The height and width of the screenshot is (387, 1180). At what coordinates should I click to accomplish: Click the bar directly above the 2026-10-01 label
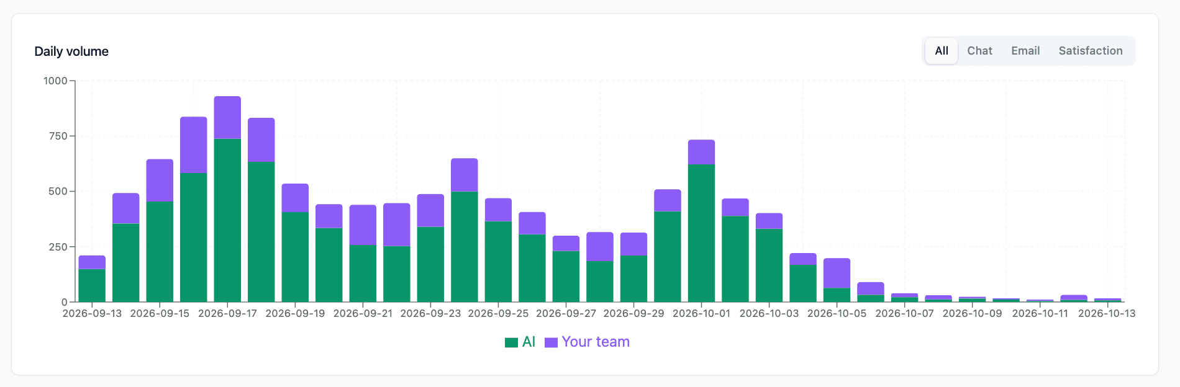tap(701, 221)
